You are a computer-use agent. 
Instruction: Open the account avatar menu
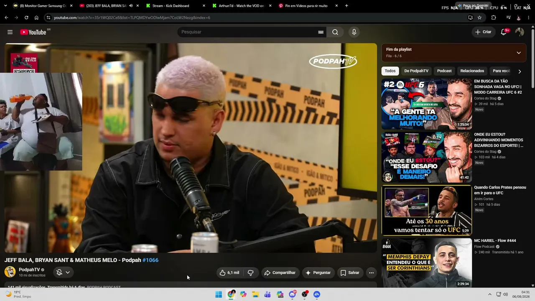click(x=520, y=32)
